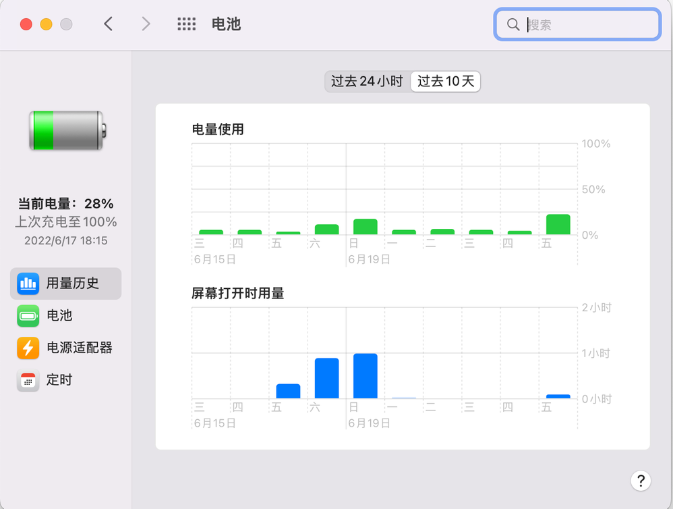Viewport: 673px width, 509px height.
Task: Click the orange 电源适配器 lightning icon
Action: tap(28, 348)
